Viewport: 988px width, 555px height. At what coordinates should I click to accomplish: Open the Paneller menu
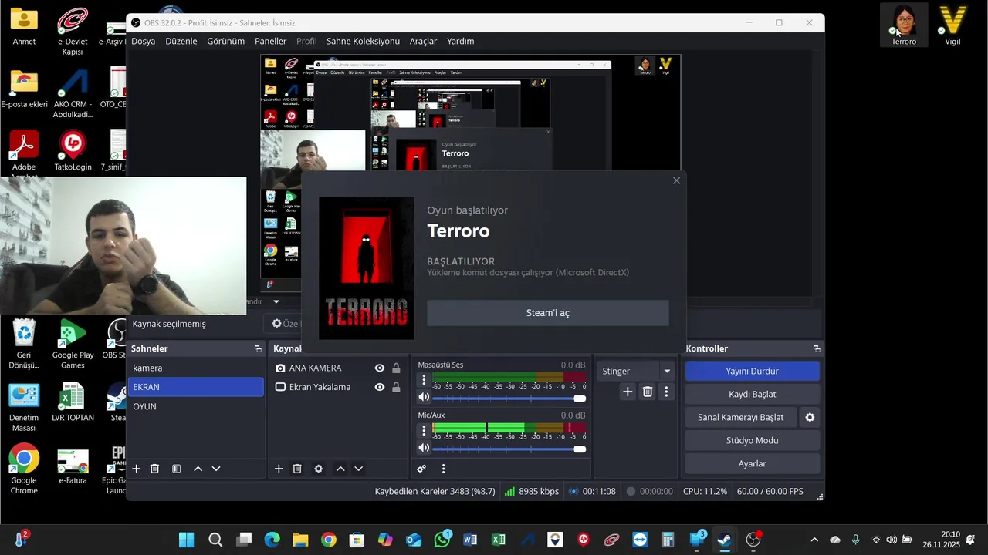(270, 41)
